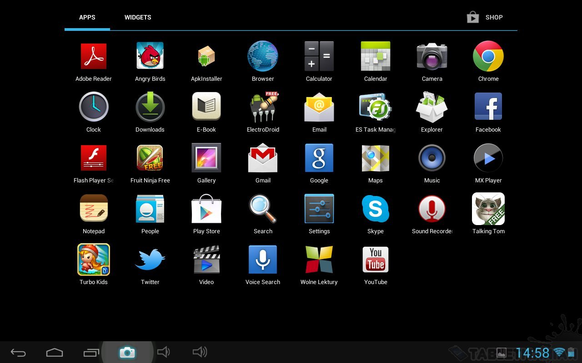The width and height of the screenshot is (582, 363).
Task: Open MX Player
Action: click(488, 158)
